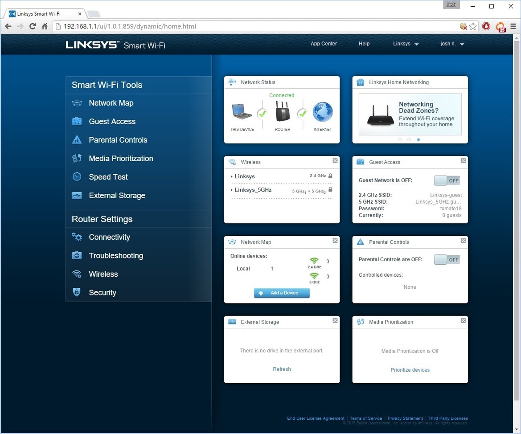Click the Linksys Smart Wi-Fi logo
The width and height of the screenshot is (521, 434).
[115, 45]
